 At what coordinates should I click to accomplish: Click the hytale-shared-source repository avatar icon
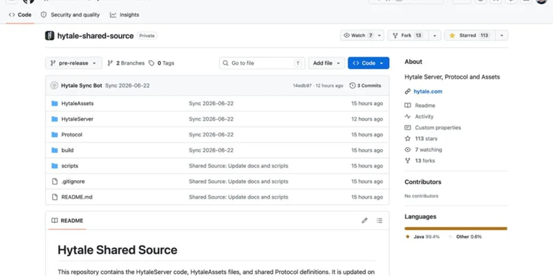tap(50, 36)
